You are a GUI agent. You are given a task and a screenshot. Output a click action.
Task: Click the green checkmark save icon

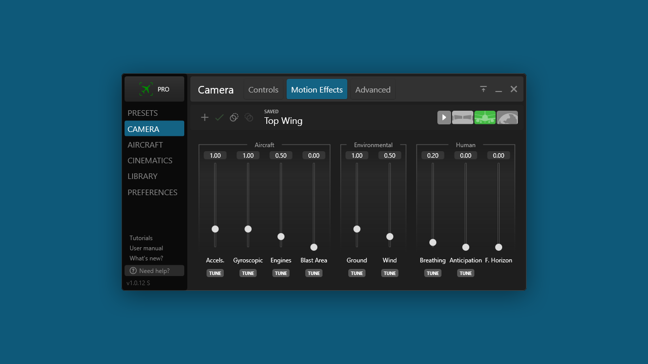point(219,117)
